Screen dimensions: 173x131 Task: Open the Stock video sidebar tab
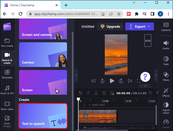(x=7, y=106)
